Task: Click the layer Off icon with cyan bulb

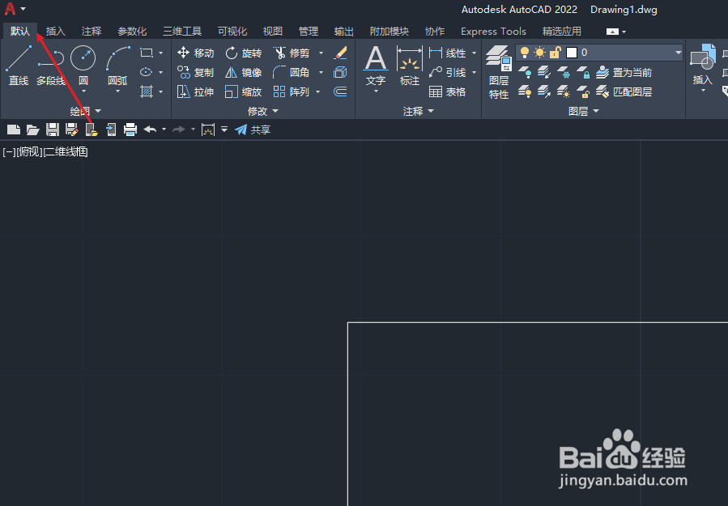Action: click(525, 72)
